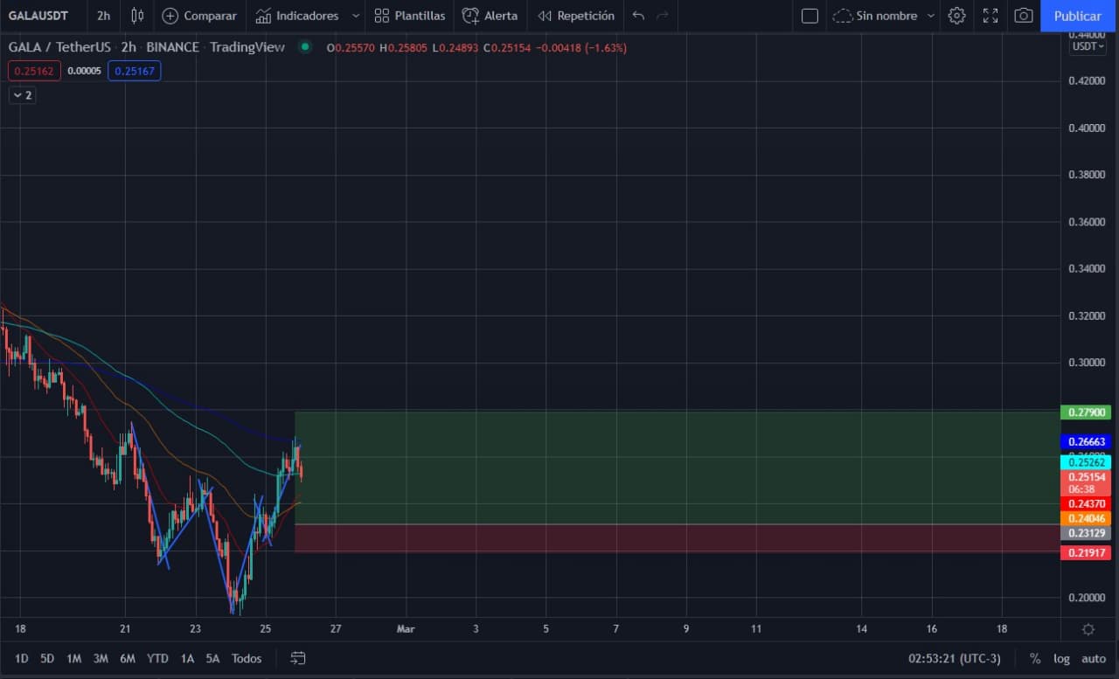Click the cyan 0.25262 price label
The height and width of the screenshot is (679, 1119).
click(x=1085, y=463)
